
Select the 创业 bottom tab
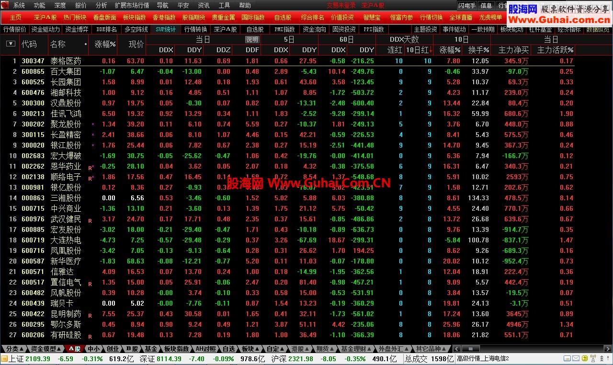coord(113,349)
